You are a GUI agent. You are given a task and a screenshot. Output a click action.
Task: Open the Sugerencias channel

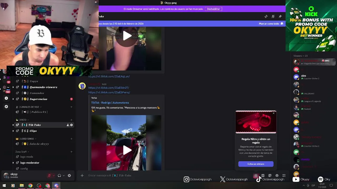tap(43, 99)
